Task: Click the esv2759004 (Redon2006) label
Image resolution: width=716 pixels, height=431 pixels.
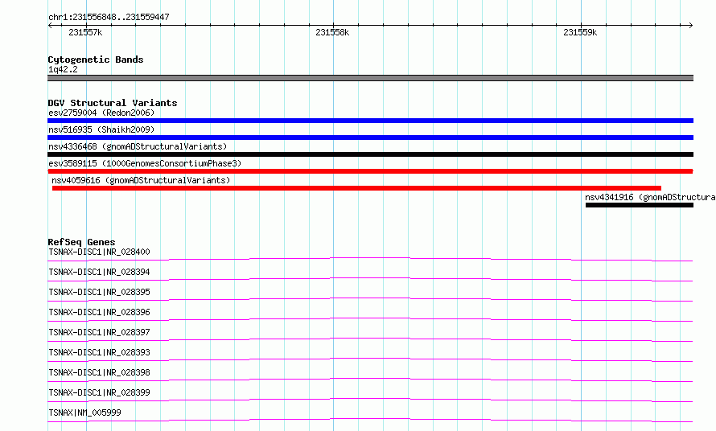Action: coord(101,113)
